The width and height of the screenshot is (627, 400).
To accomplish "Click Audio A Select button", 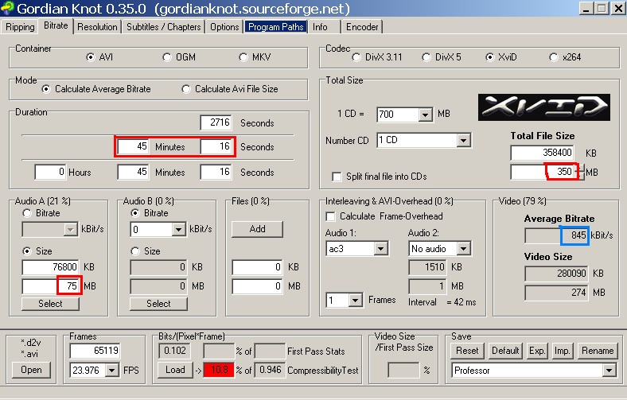I will pyautogui.click(x=50, y=304).
